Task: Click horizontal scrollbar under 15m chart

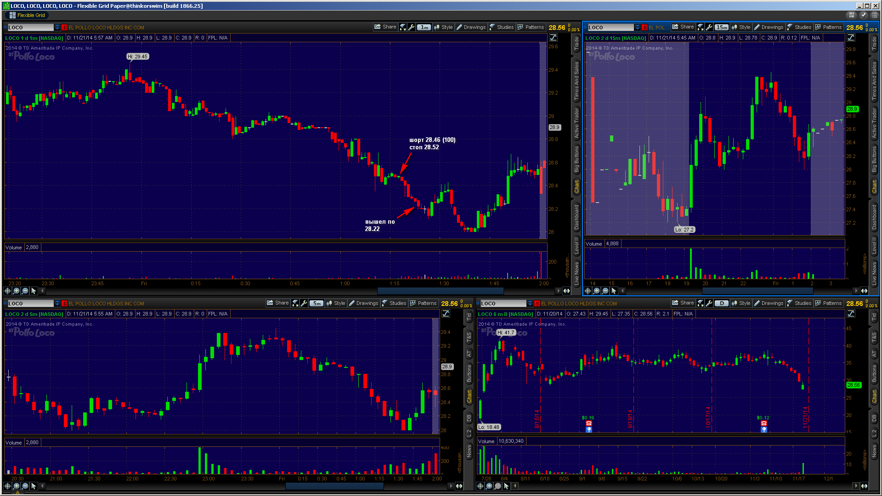Action: (x=758, y=291)
